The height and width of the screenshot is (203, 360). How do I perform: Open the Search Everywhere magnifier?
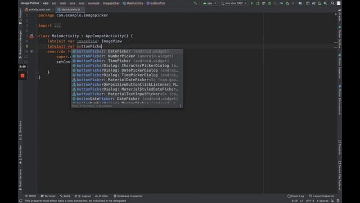click(x=332, y=3)
